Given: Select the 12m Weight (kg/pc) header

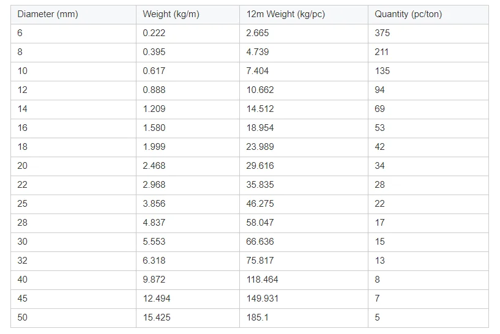Looking at the screenshot, I should click(x=285, y=14).
